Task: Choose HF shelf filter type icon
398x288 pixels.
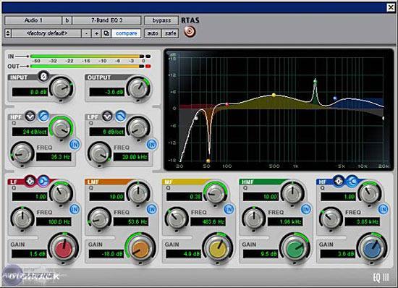Action: click(352, 181)
